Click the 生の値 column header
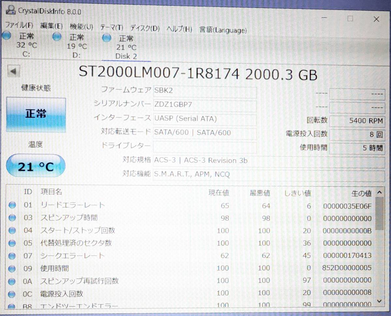This screenshot has width=391, height=316. point(361,194)
